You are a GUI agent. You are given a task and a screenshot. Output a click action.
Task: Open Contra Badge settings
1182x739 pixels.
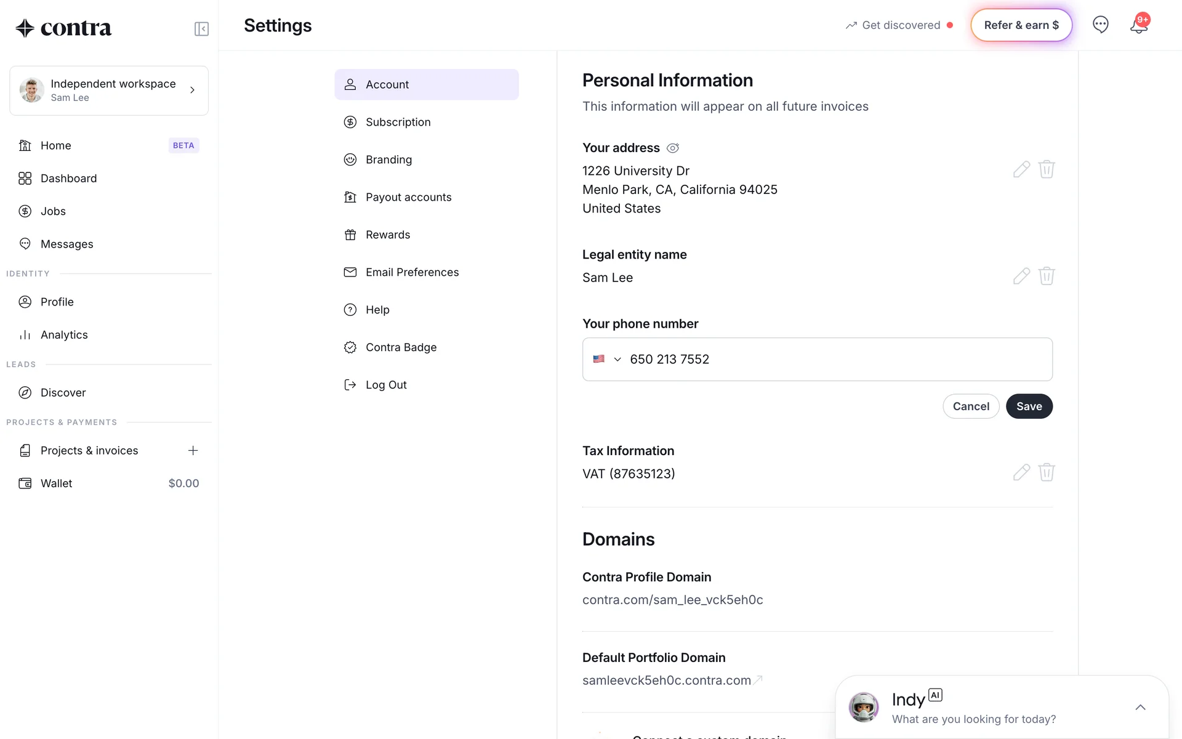[401, 347]
